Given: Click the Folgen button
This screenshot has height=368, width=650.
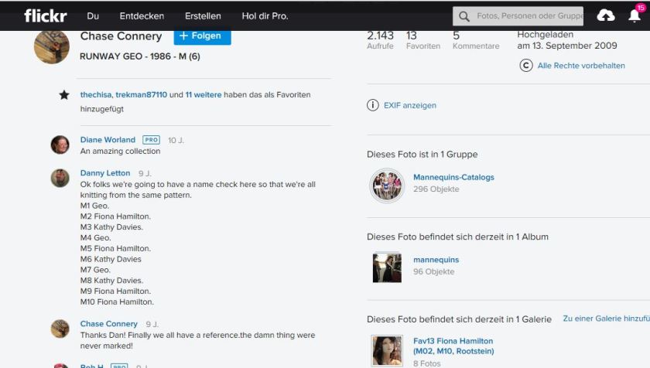Looking at the screenshot, I should (202, 36).
